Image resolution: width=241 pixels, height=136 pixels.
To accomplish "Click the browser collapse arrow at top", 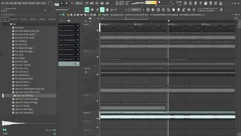I will [2, 15].
